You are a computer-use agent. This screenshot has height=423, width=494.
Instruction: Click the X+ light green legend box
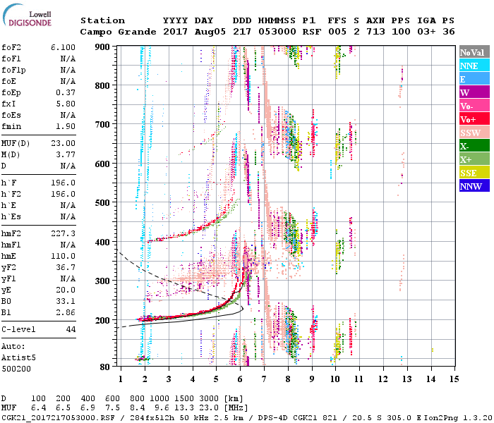pyautogui.click(x=474, y=159)
